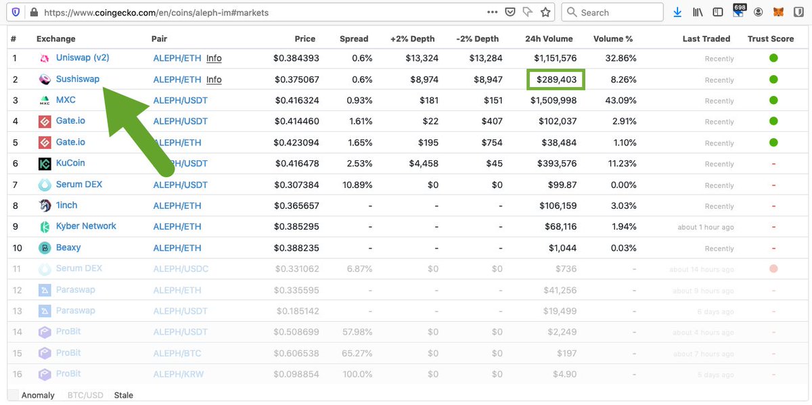
Task: Open Info link in Sushiswap row
Action: click(x=214, y=79)
